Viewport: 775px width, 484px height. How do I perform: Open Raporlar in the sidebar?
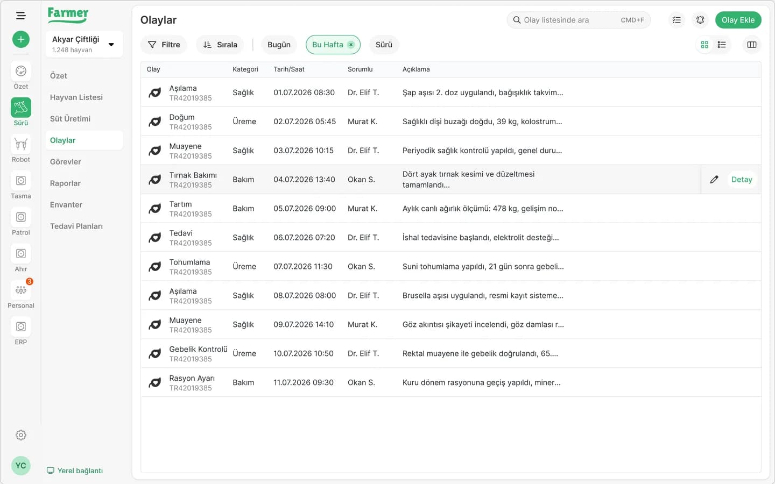click(65, 183)
